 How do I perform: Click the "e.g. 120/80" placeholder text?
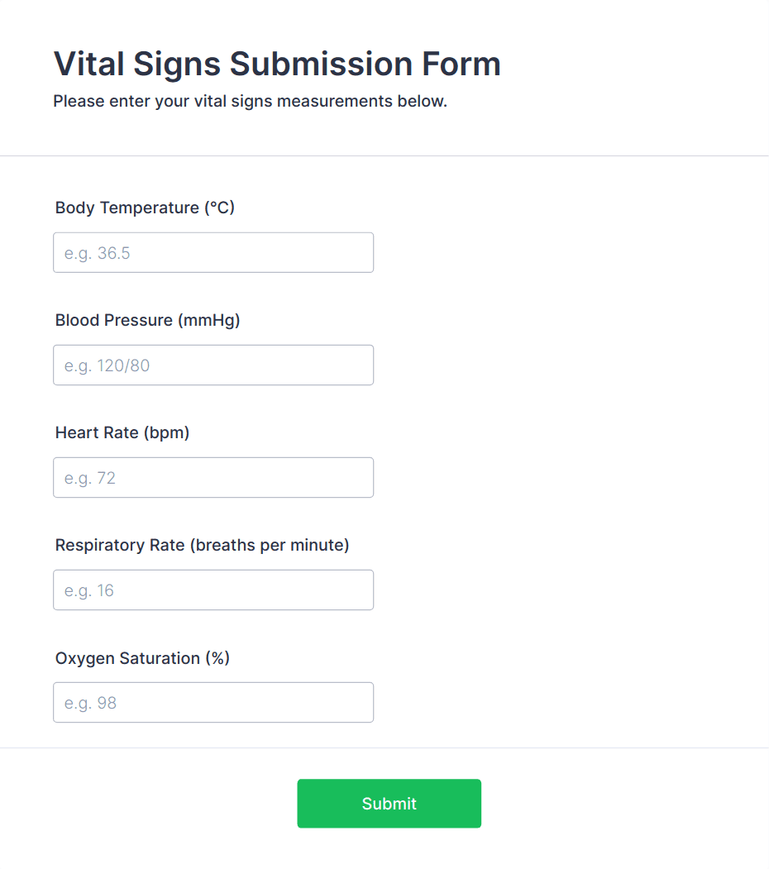click(107, 365)
